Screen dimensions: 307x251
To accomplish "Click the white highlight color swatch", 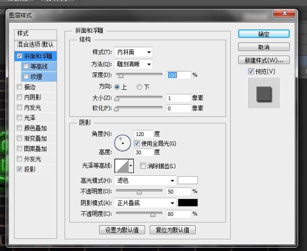I will 188,180.
